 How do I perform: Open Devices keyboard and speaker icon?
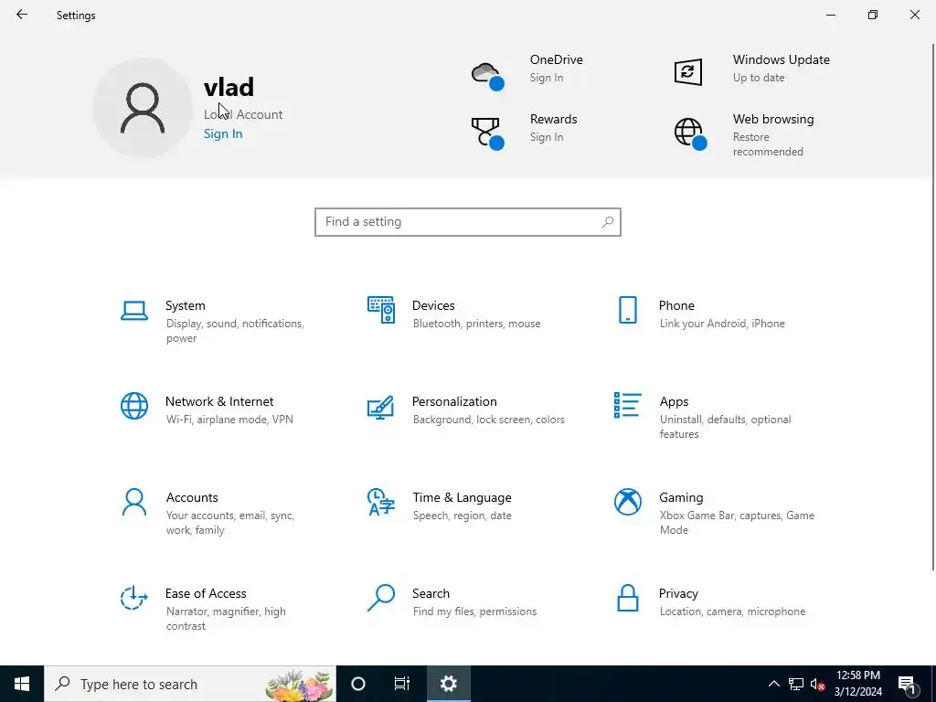(x=381, y=310)
